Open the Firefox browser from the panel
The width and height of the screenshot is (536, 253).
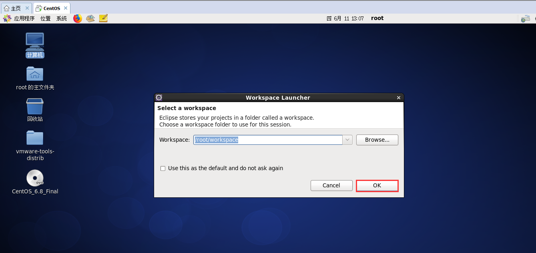click(78, 18)
